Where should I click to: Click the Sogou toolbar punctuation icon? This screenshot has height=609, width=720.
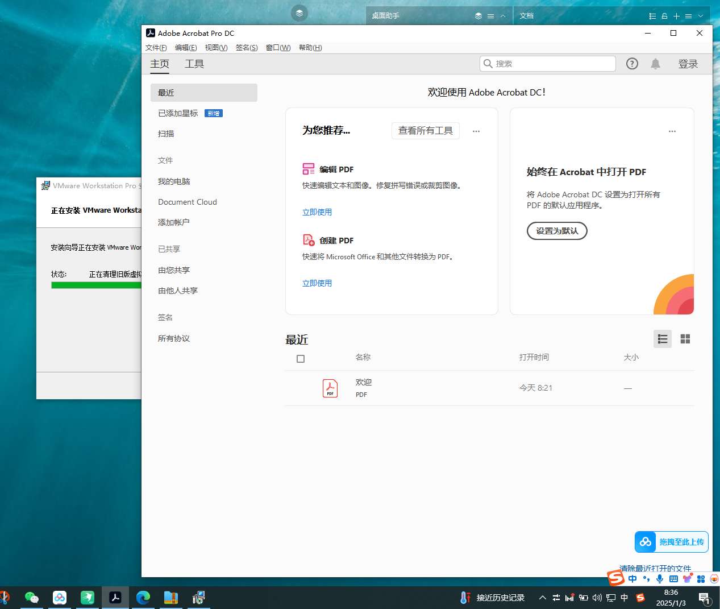(x=646, y=579)
